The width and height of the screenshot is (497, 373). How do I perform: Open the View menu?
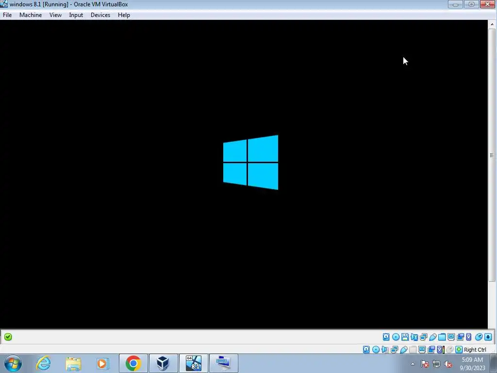(x=55, y=15)
